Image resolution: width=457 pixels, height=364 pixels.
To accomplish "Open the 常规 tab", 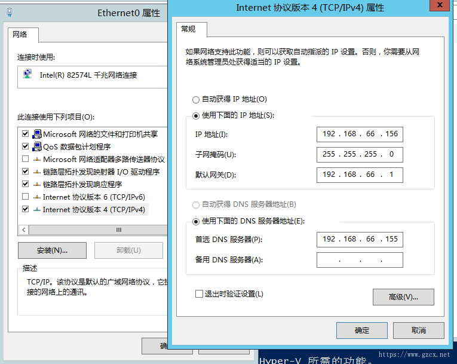I will point(192,29).
